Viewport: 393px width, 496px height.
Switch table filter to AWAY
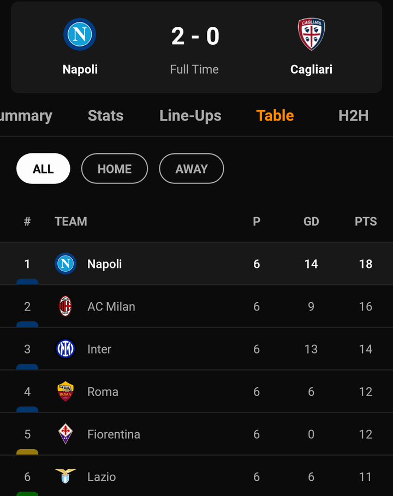[x=192, y=169]
